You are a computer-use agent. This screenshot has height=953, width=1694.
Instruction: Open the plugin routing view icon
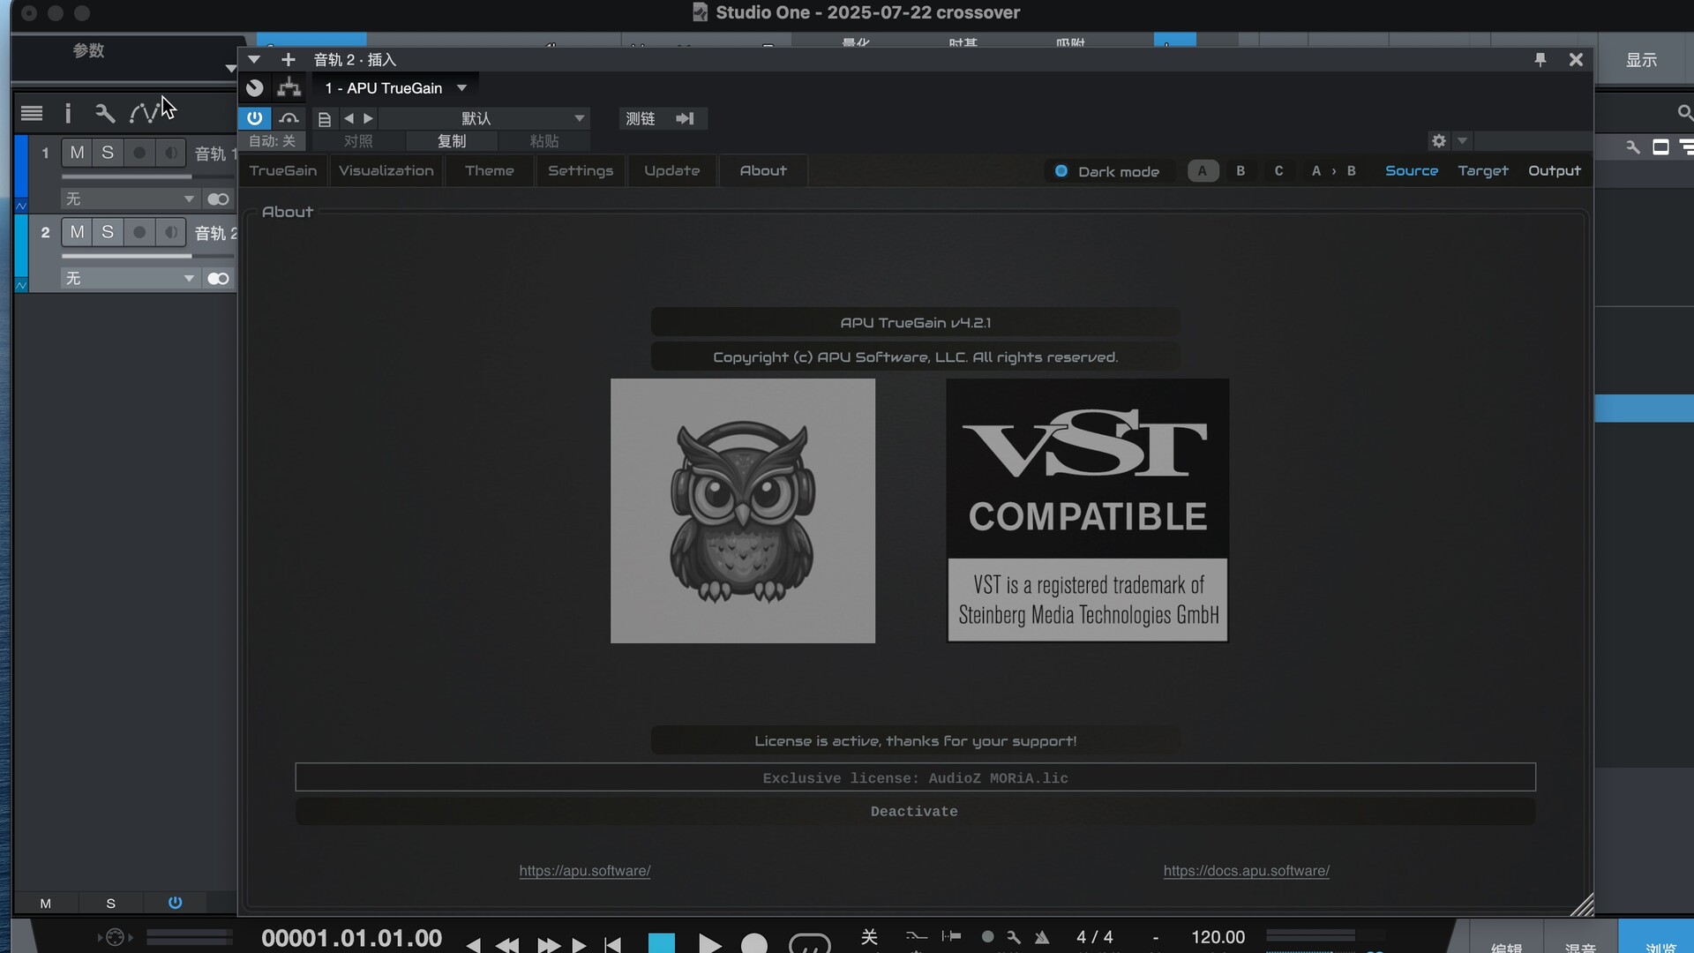point(289,87)
